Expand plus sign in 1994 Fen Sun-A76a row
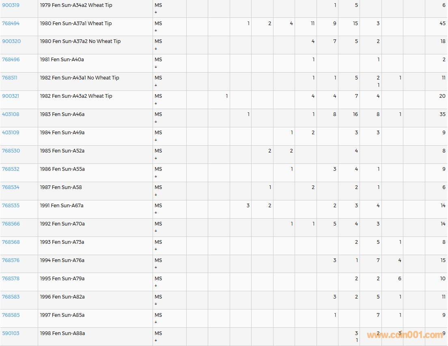 [156, 268]
